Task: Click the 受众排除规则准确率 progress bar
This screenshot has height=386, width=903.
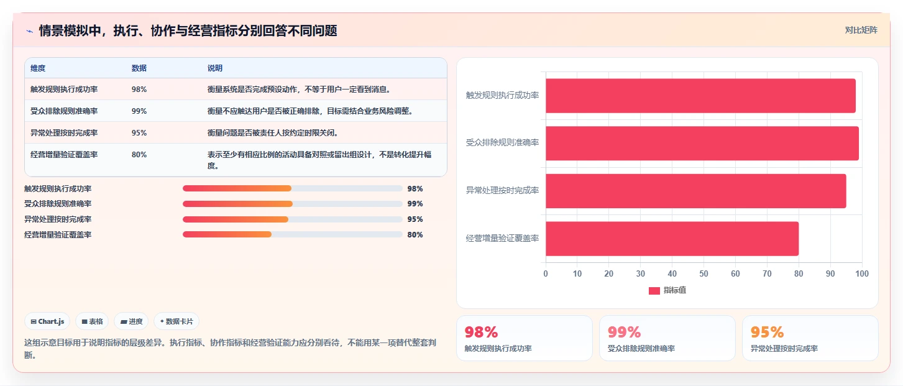Action: pos(293,204)
